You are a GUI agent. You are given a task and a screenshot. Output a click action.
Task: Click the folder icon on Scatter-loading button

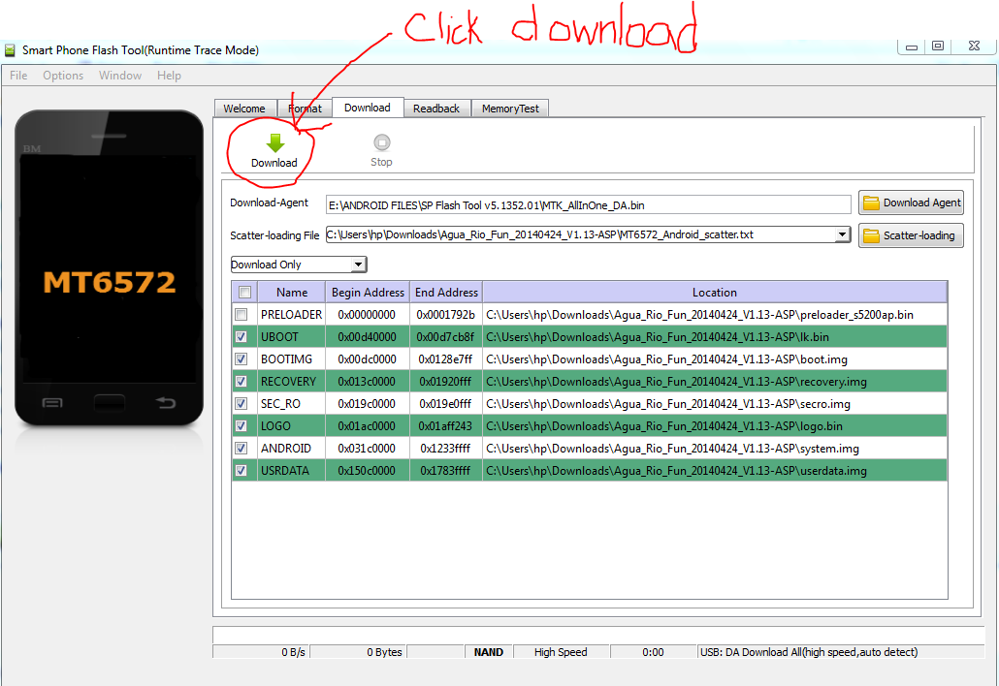point(871,235)
